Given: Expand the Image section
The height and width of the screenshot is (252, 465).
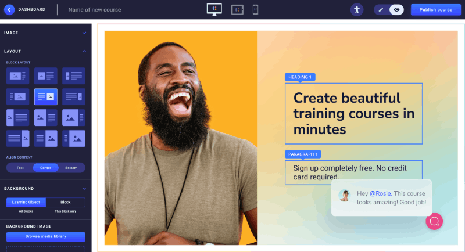Looking at the screenshot, I should coord(84,33).
